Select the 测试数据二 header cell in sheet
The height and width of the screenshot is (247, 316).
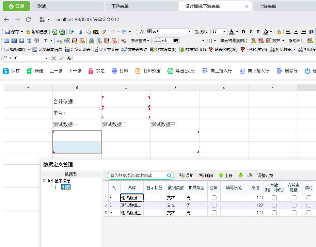coord(126,124)
